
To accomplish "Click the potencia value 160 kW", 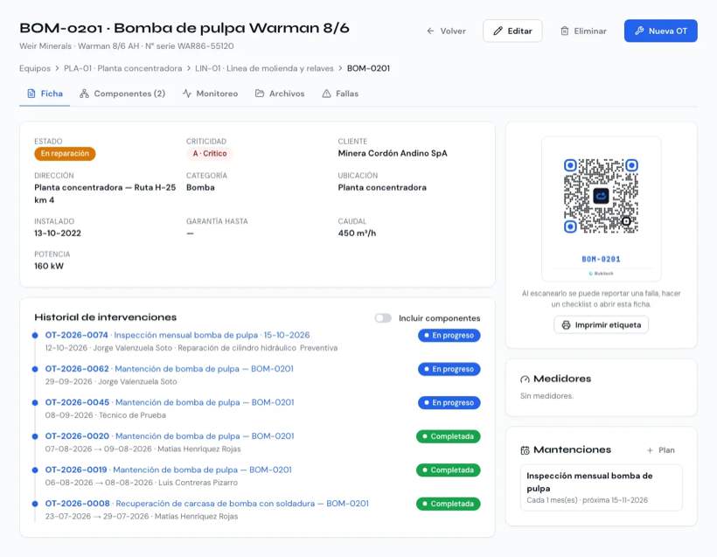I will tap(49, 266).
